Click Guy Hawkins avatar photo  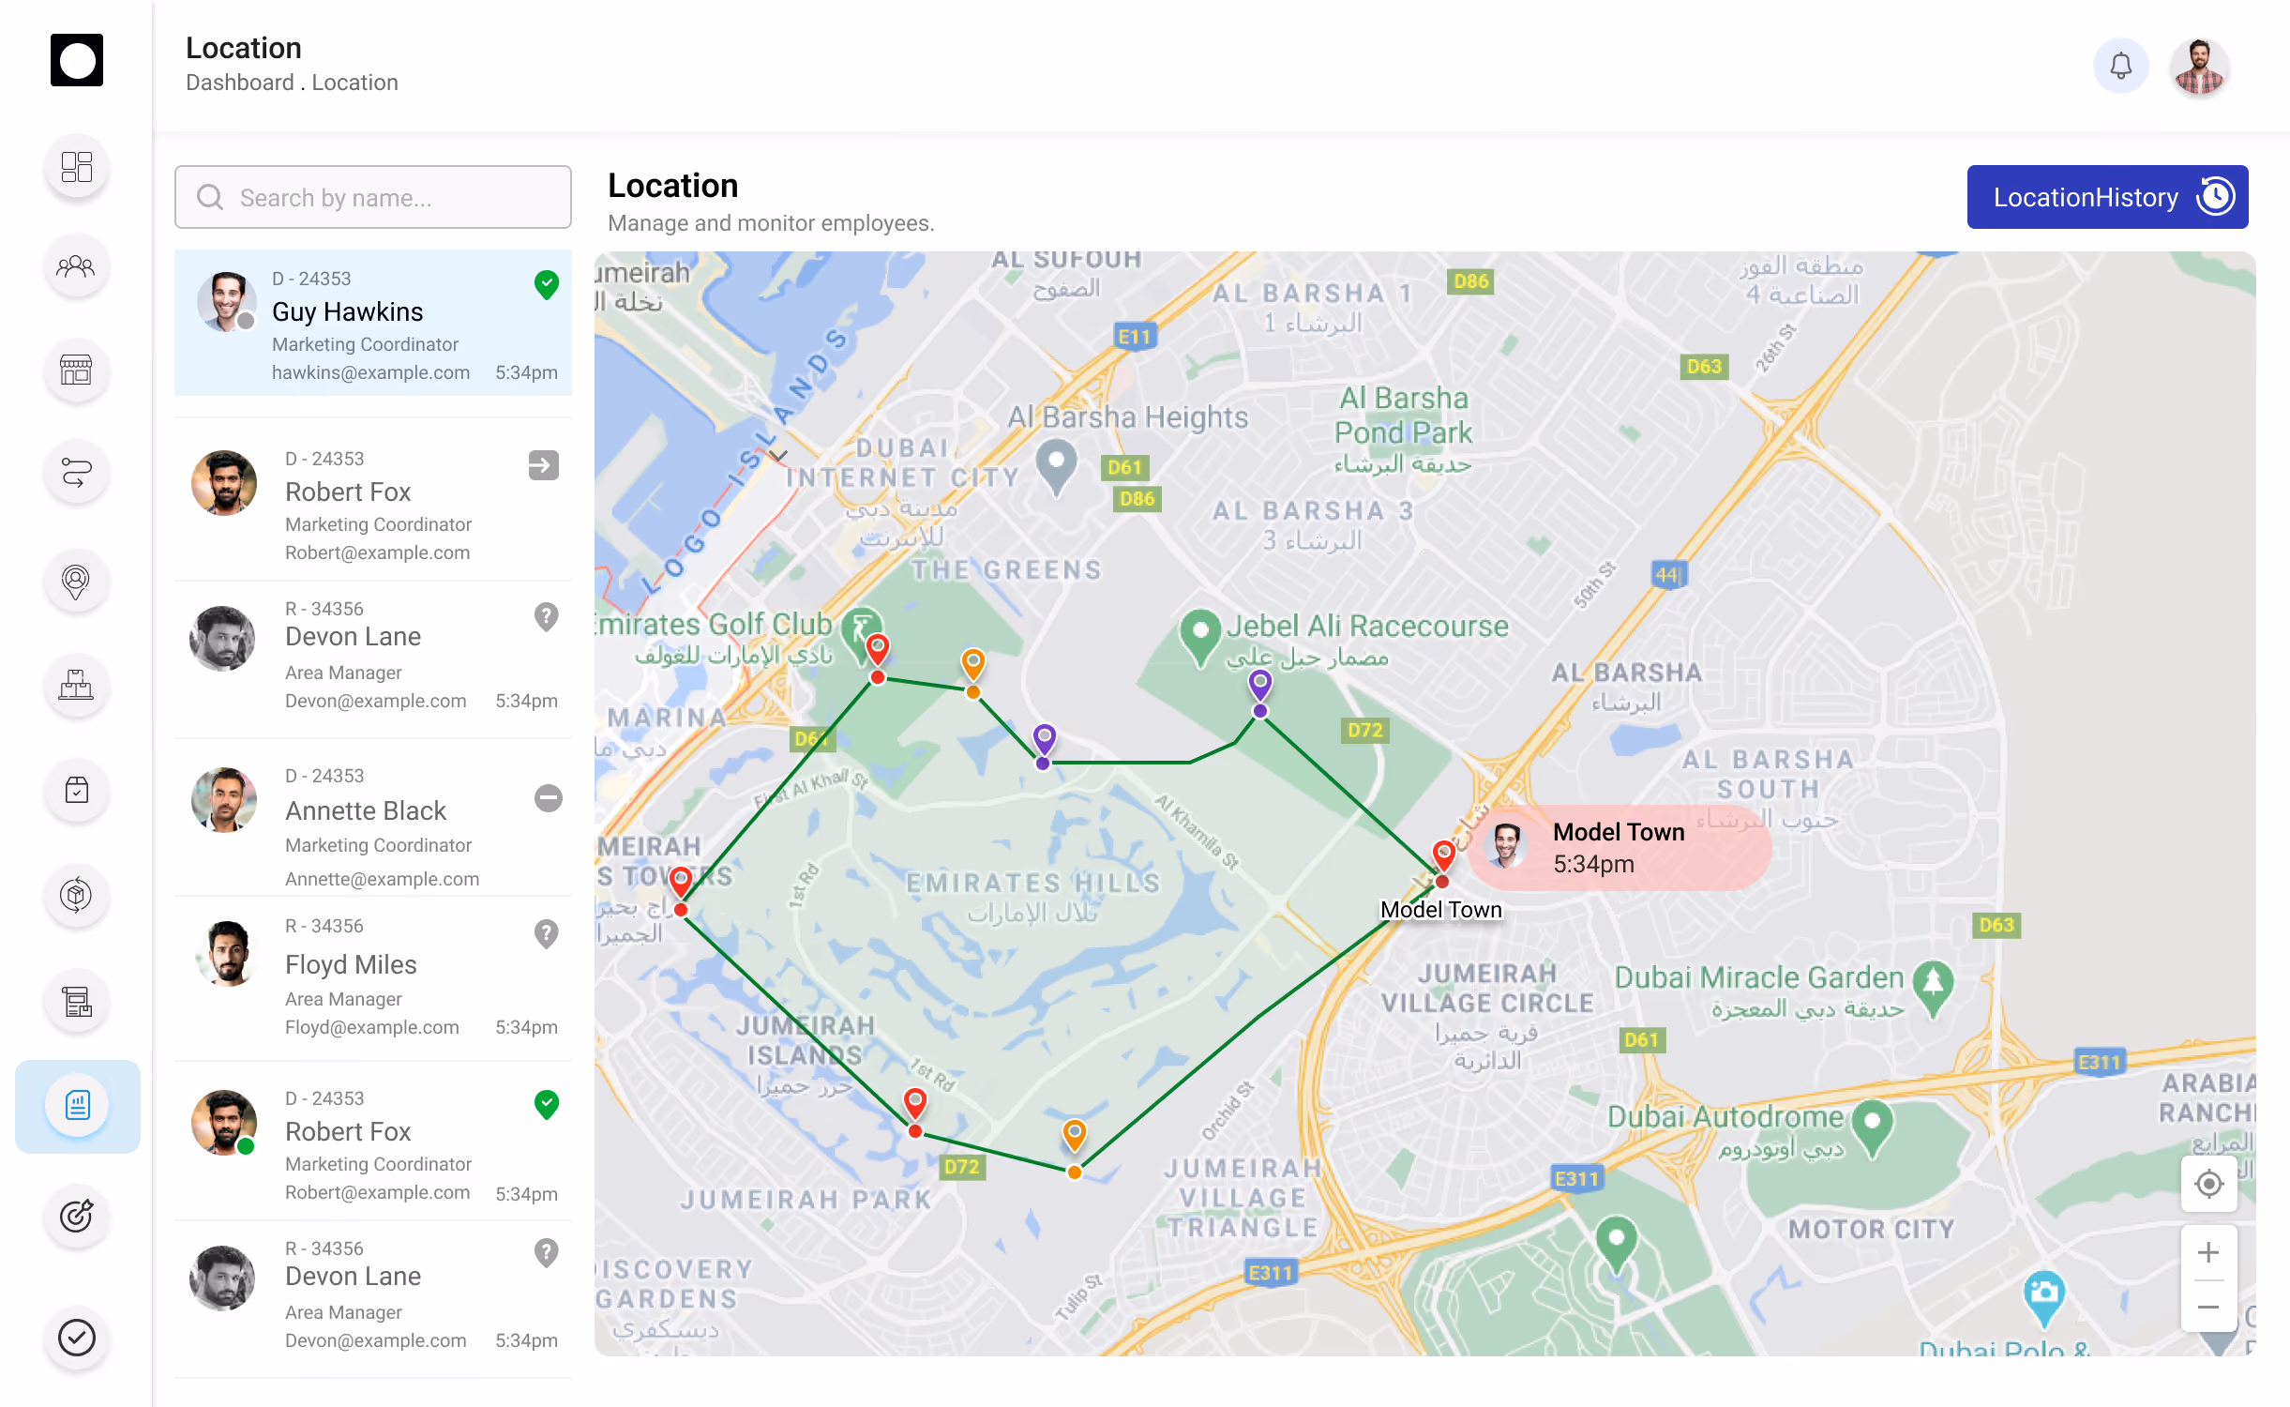pos(226,301)
